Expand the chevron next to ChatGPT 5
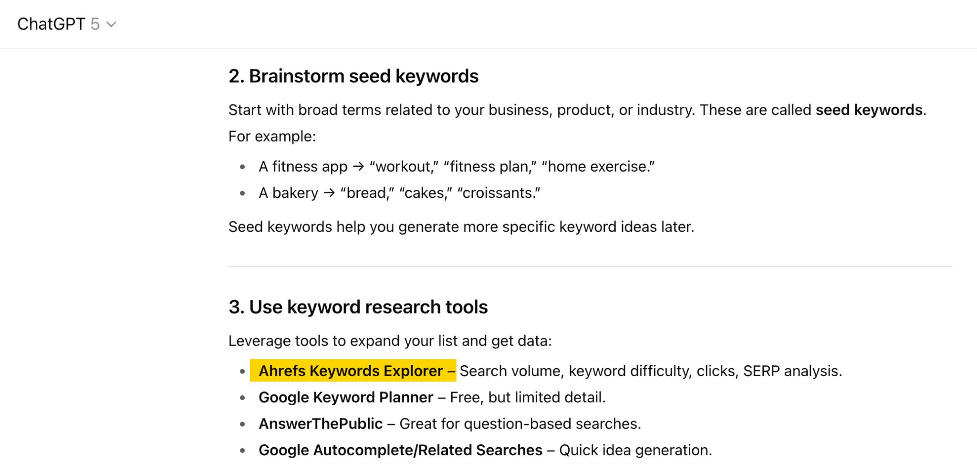The width and height of the screenshot is (977, 472). pos(111,25)
